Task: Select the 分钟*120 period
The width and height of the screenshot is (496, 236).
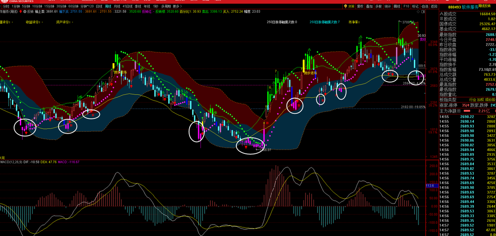Action: (x=87, y=6)
